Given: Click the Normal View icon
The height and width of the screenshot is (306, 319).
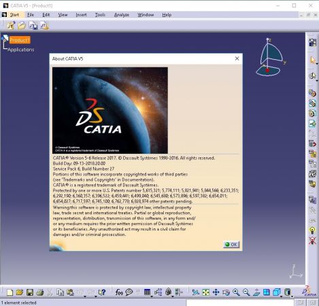Looking at the screenshot, I should (256, 292).
